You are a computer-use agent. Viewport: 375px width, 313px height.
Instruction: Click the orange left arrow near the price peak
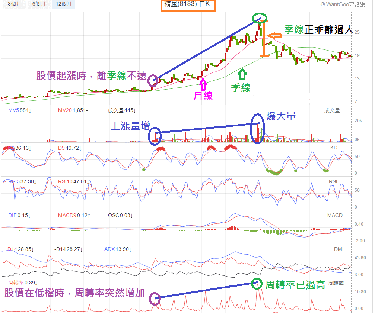[274, 36]
